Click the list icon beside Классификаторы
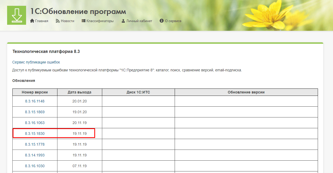 [x=84, y=21]
